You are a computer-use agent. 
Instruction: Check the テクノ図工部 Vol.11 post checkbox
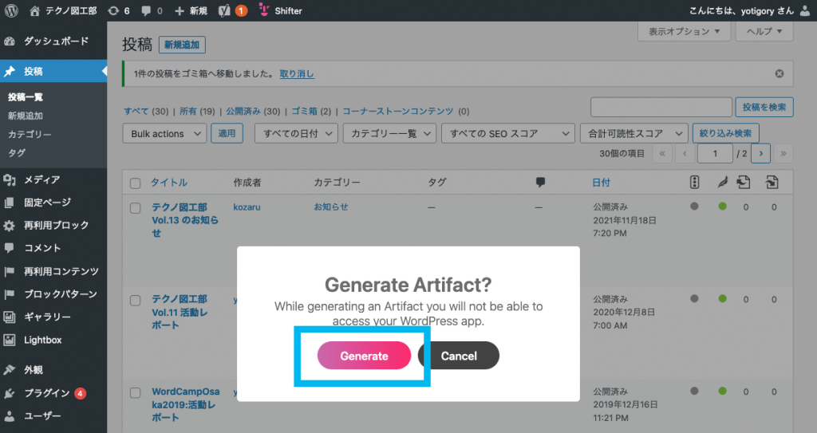pyautogui.click(x=136, y=300)
